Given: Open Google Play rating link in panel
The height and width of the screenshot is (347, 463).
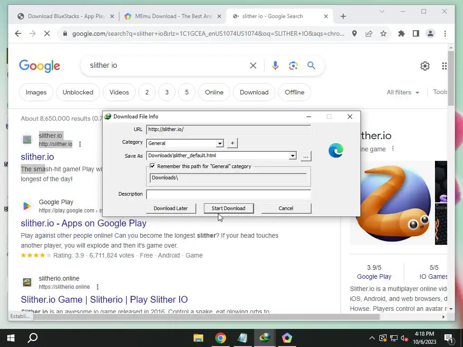Looking at the screenshot, I should click(374, 277).
